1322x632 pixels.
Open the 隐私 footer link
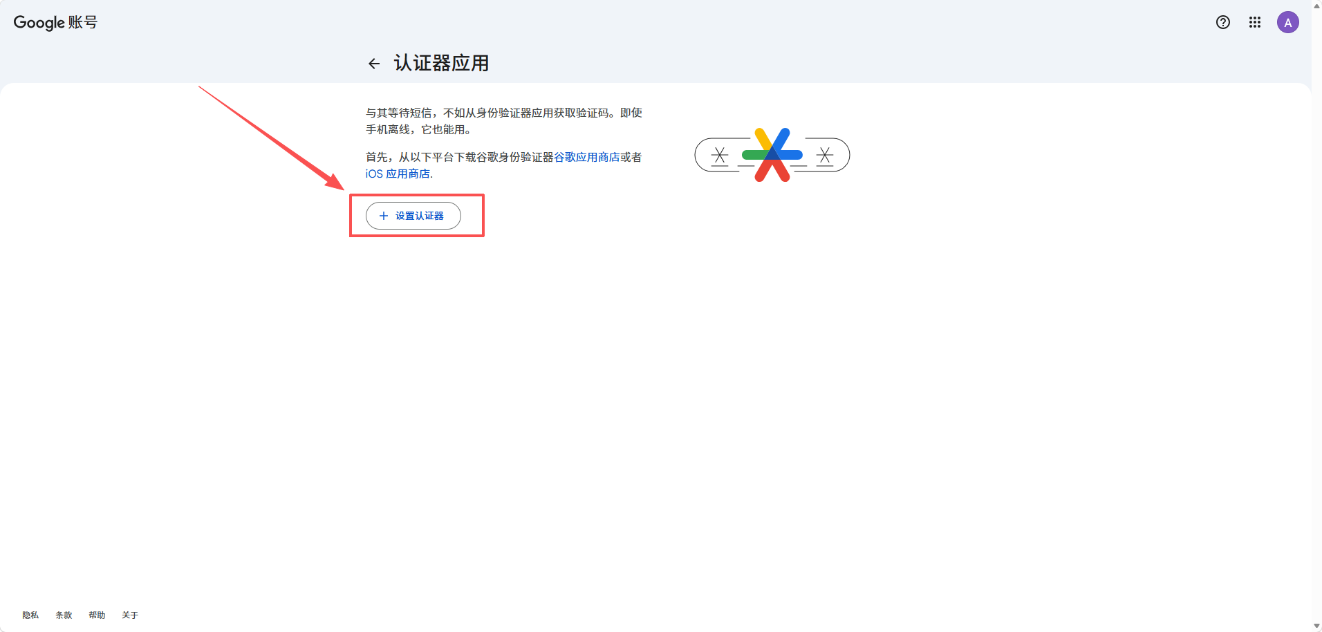pos(30,615)
